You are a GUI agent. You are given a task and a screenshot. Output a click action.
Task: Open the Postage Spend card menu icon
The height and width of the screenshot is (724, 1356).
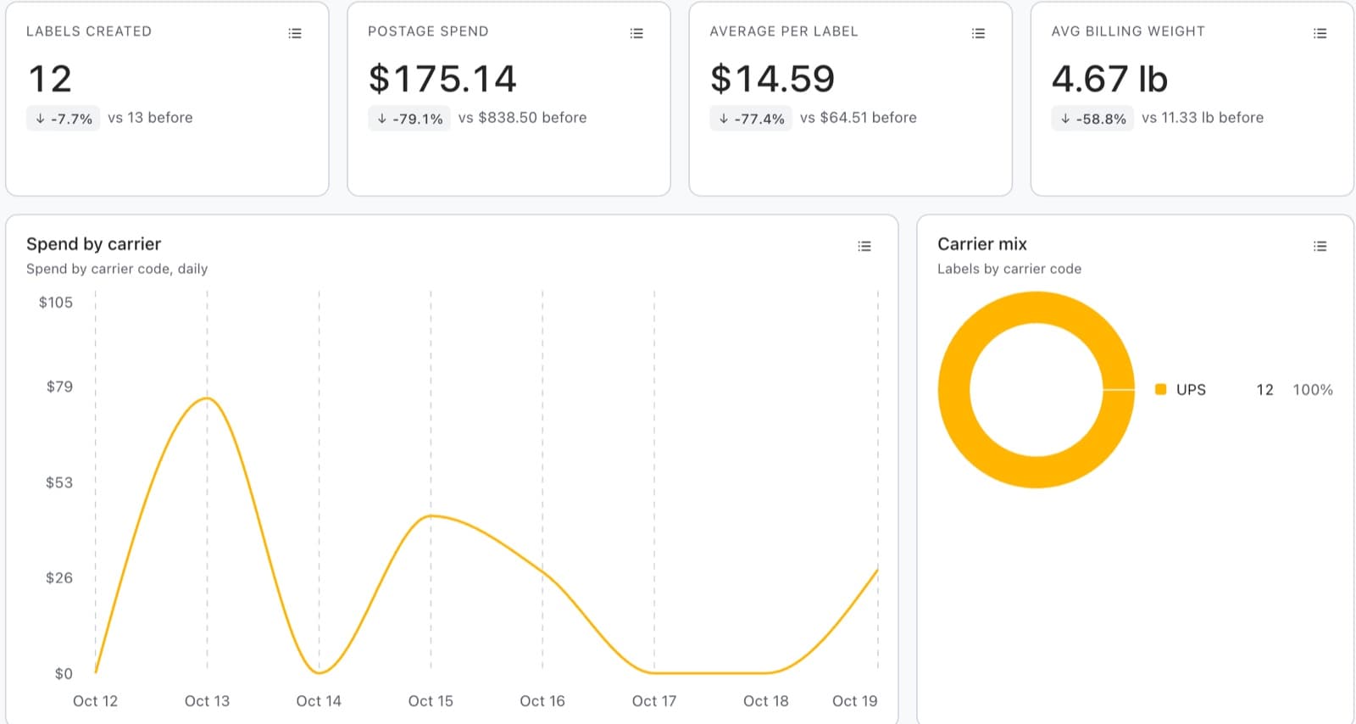point(636,33)
